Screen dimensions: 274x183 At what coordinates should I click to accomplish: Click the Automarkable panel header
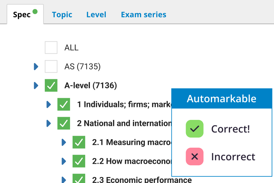tap(222, 99)
